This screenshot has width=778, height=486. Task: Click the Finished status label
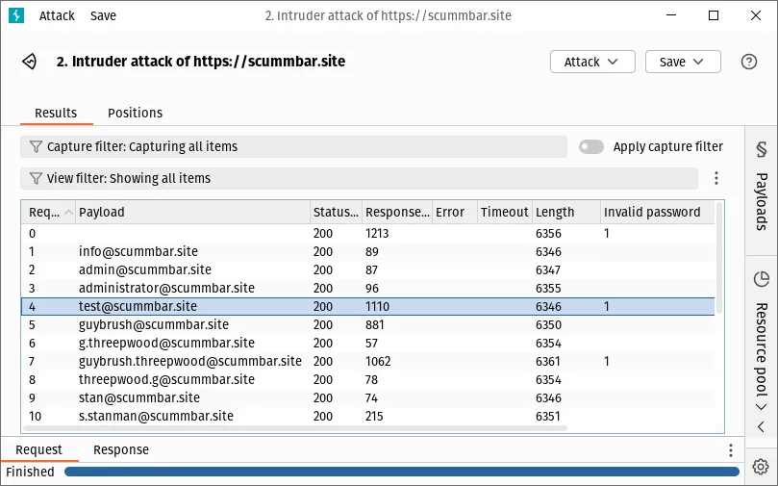pyautogui.click(x=30, y=472)
